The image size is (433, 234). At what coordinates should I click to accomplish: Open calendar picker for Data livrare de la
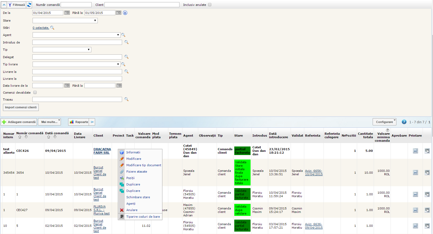tap(67, 86)
